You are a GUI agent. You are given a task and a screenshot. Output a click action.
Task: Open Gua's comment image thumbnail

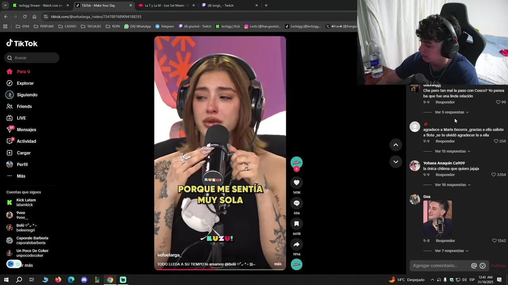pyautogui.click(x=437, y=218)
